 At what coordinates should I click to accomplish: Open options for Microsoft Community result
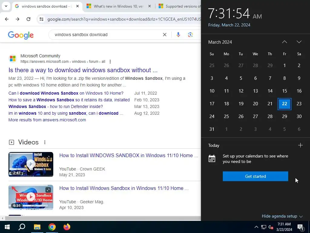(110, 62)
